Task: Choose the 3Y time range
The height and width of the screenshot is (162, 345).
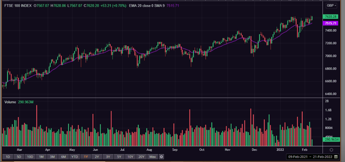Action: pos(108,157)
